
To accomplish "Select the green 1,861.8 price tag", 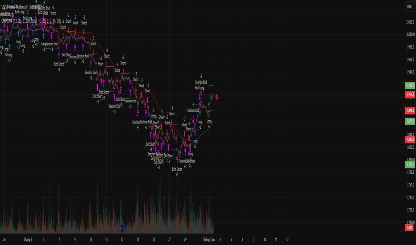I will point(410,121).
